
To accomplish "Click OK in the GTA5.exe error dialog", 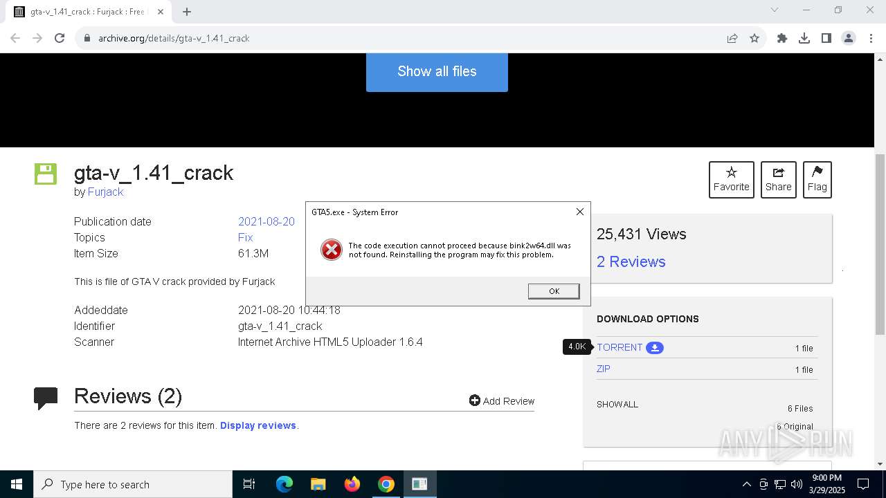I will [x=554, y=291].
